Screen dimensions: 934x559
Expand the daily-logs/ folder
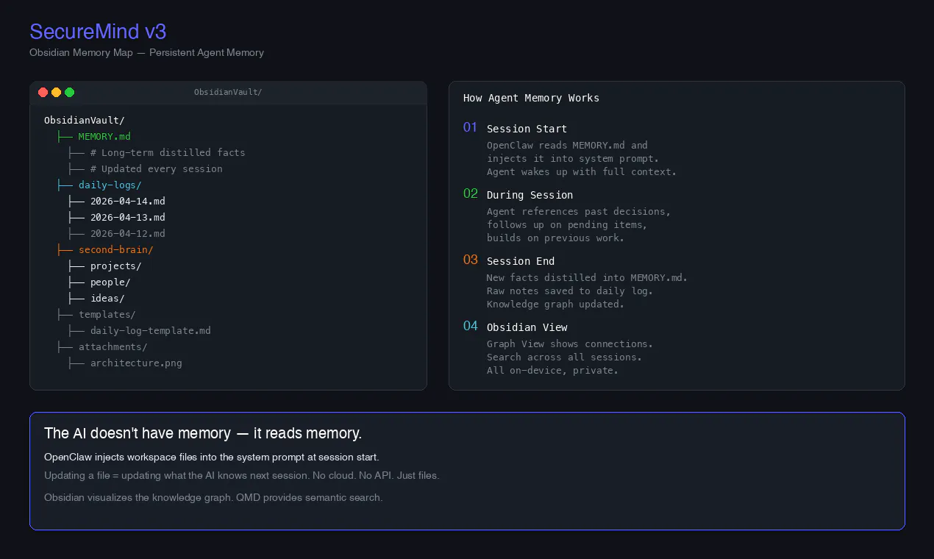(x=110, y=185)
